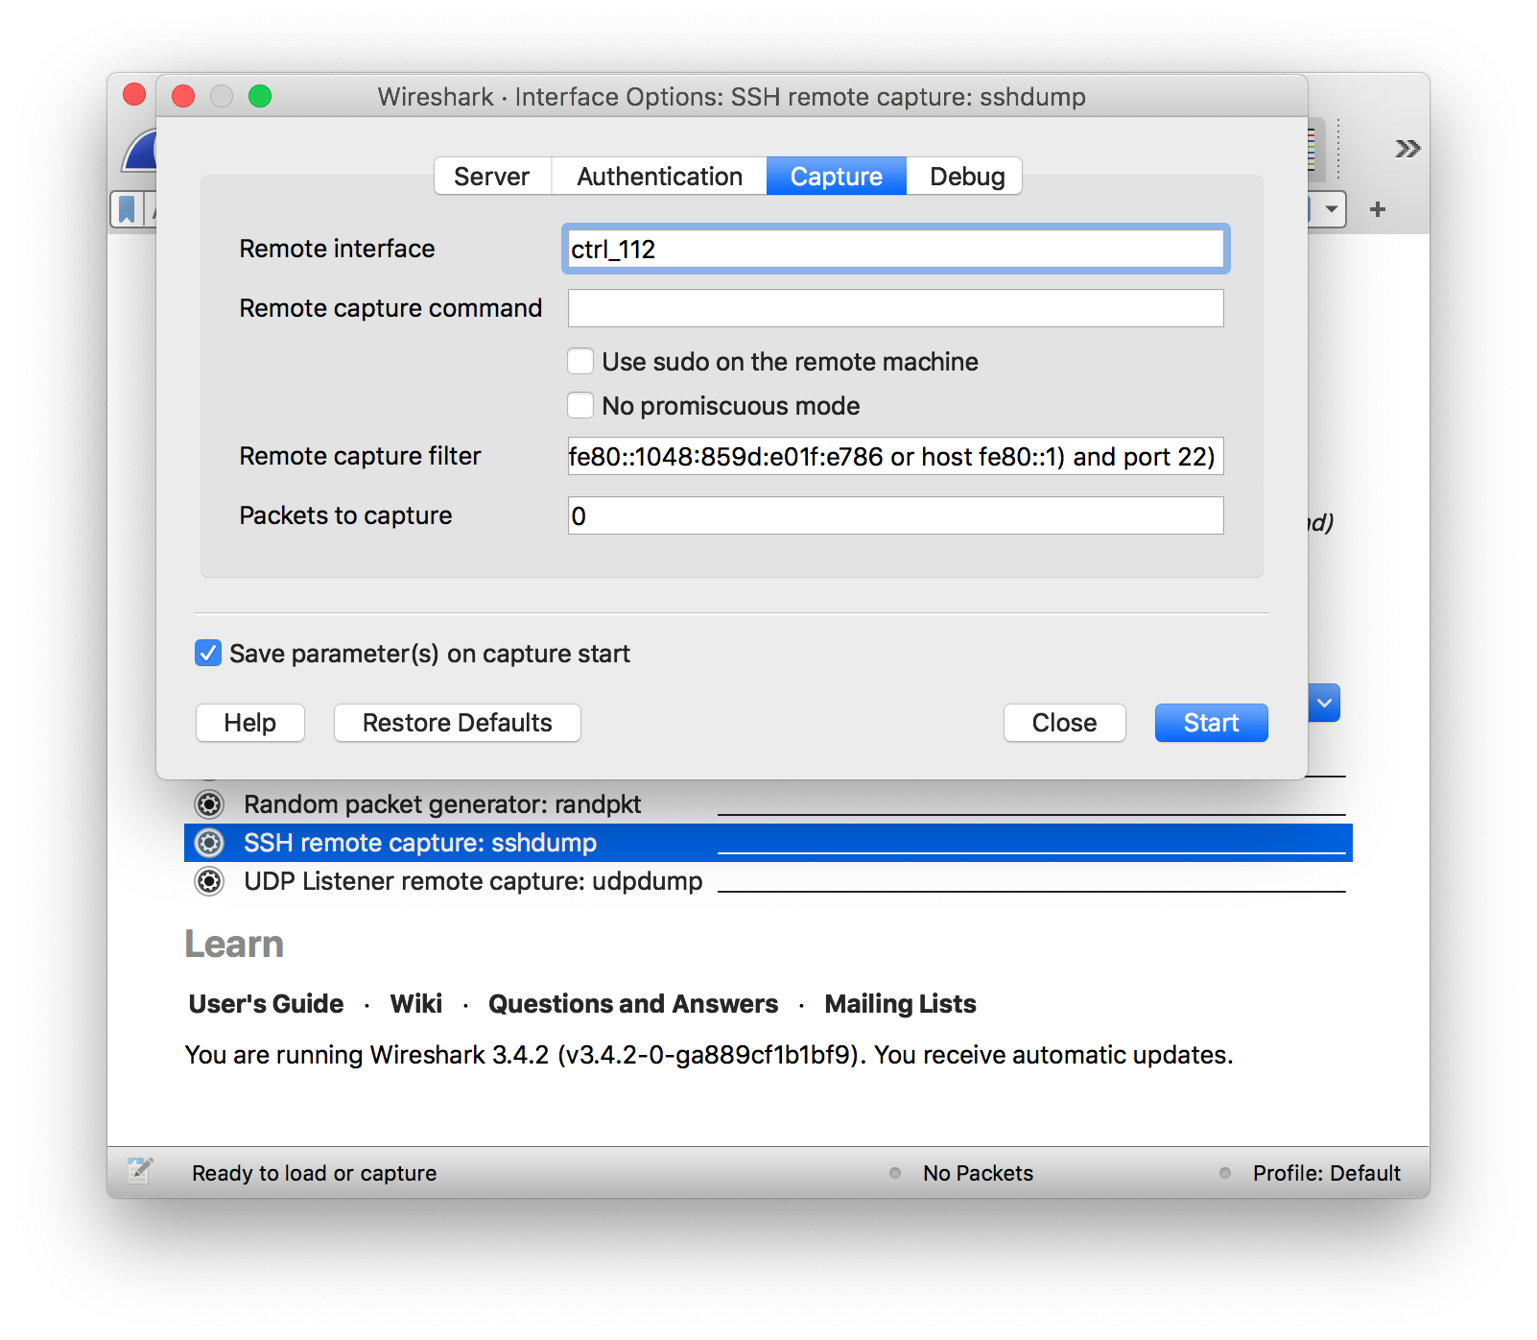The height and width of the screenshot is (1340, 1537).
Task: Click the Remote capture filter field
Action: coord(895,456)
